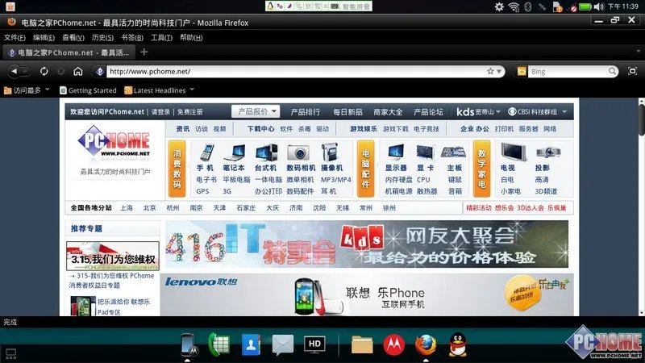Launch the phone dock icon with Motorola badge
645x363 pixels.
189,344
